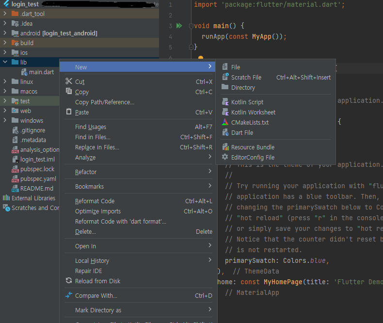Select Copy Path/Reference menu entry
Image resolution: width=383 pixels, height=323 pixels.
coord(138,102)
